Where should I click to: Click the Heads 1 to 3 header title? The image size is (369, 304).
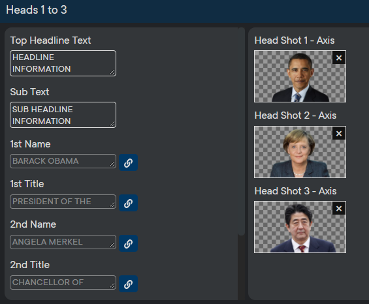pyautogui.click(x=37, y=10)
